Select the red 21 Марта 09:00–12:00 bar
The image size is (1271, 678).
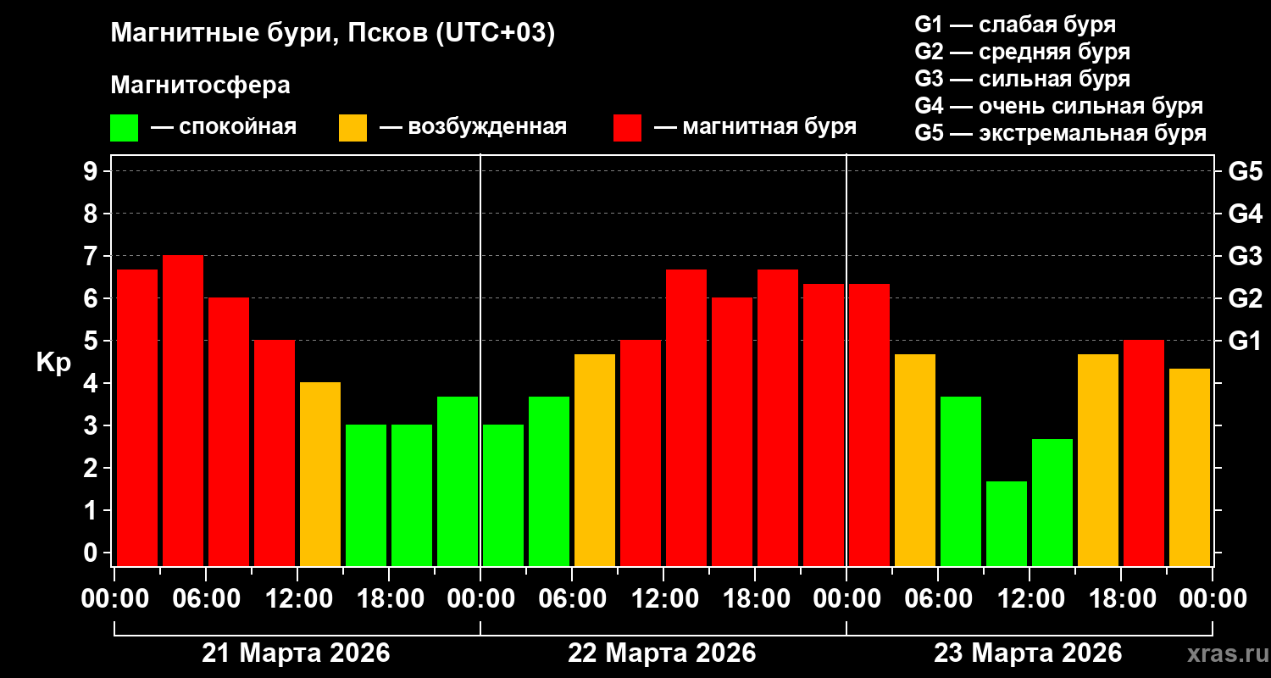[275, 453]
